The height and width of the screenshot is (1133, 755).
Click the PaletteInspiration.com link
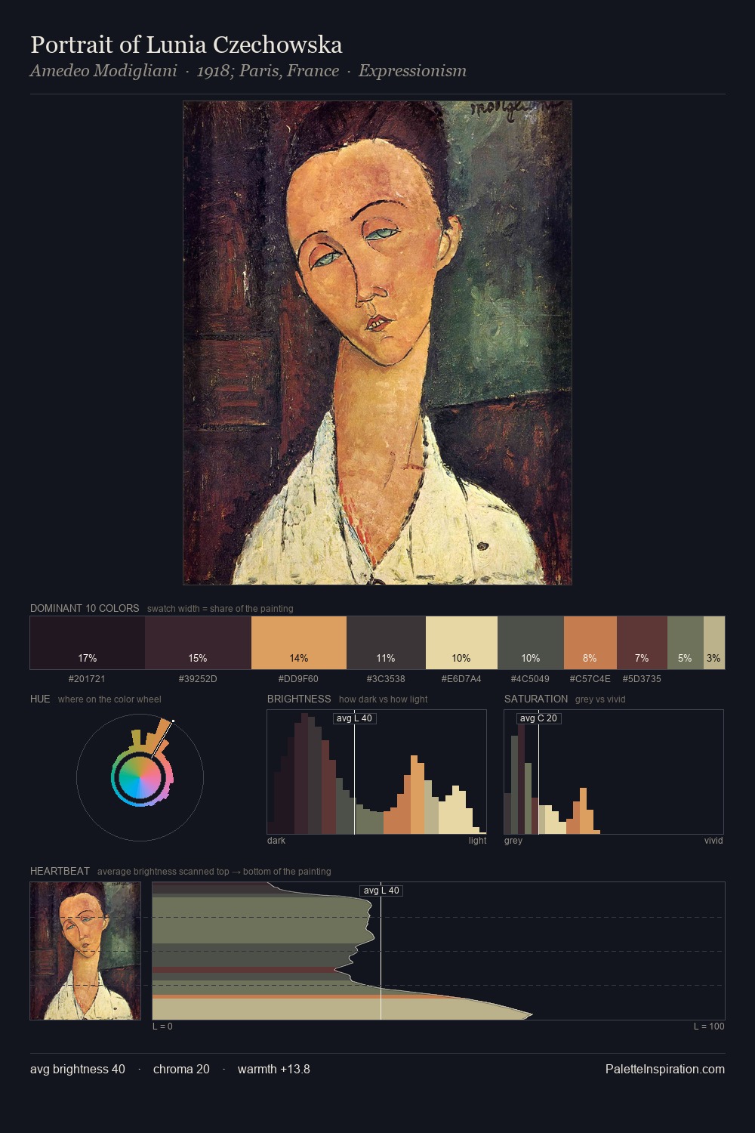665,1069
